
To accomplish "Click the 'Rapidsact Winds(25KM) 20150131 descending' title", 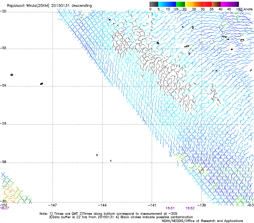I will point(49,6).
